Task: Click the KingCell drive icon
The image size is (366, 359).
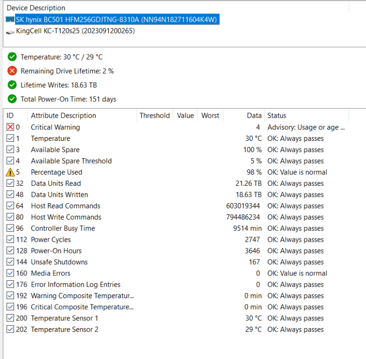Action: pos(10,32)
